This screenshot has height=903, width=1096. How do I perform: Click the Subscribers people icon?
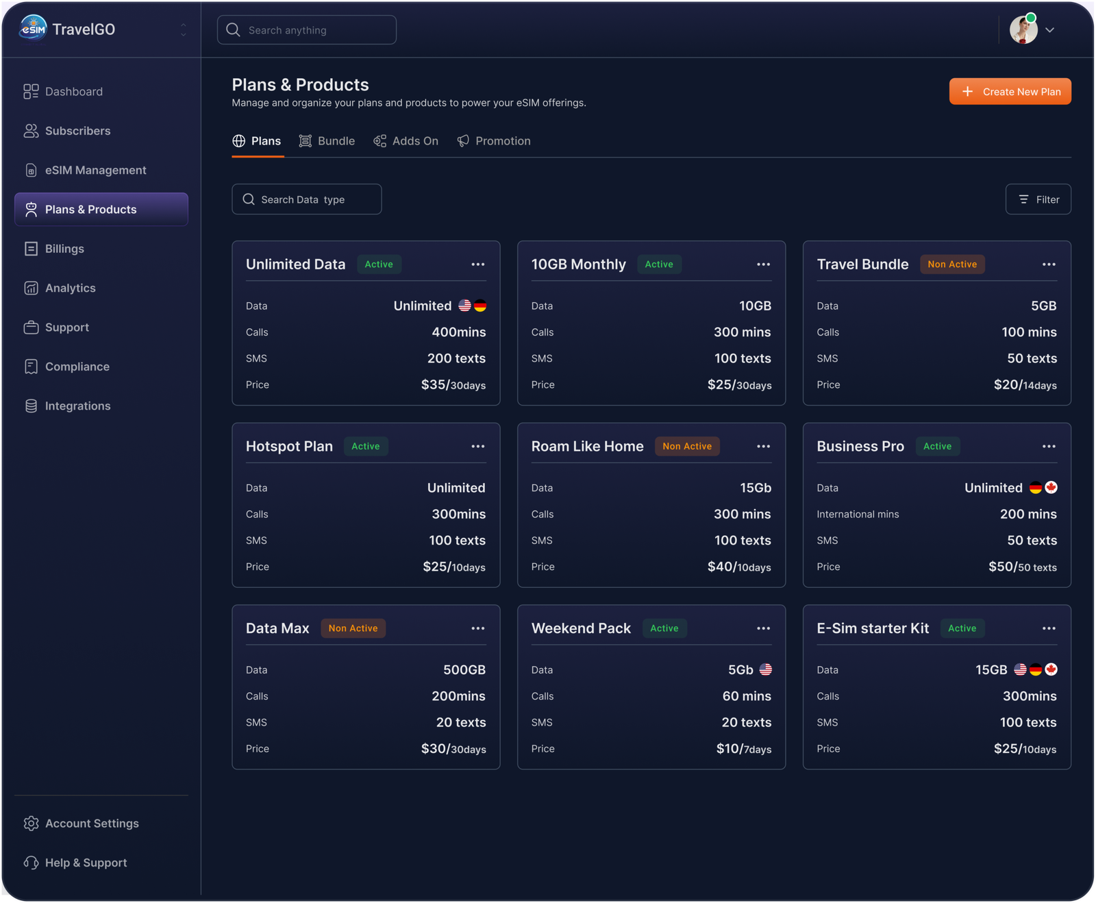31,131
